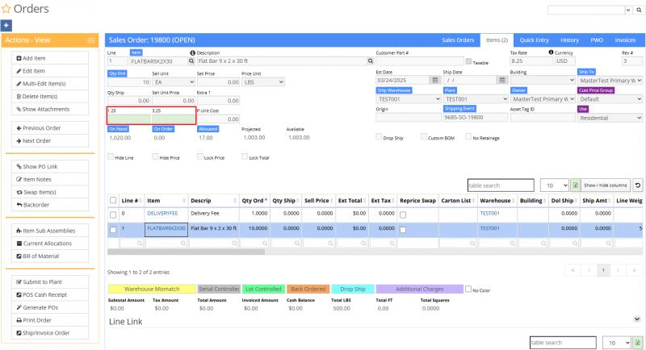Click the table reset/refresh icon
This screenshot has height=350, width=646.
click(x=637, y=185)
